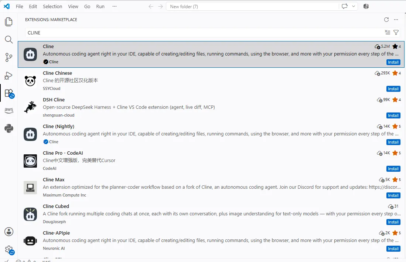Click the 293K download count
This screenshot has width=406, height=262.
coord(382,73)
